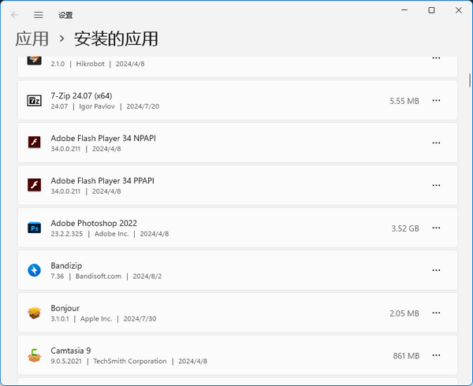Click the 安装的应用 breadcrumb title
Viewport: 473px width, 386px height.
[x=116, y=39]
